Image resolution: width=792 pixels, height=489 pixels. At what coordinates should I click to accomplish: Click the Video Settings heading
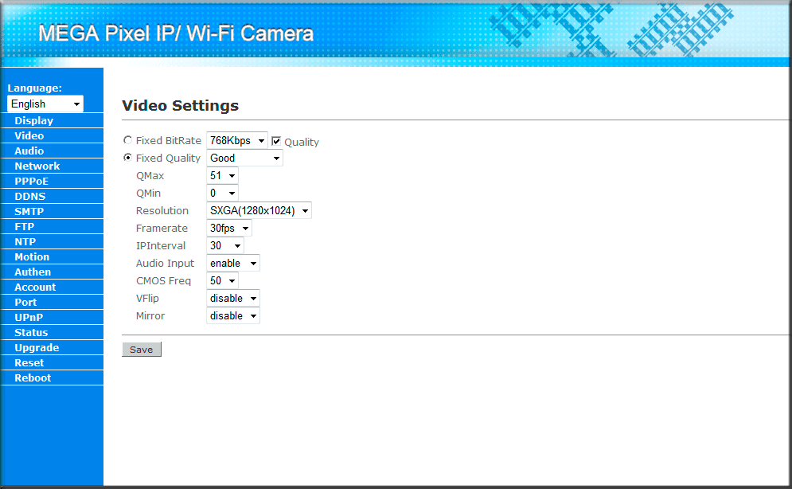(181, 106)
